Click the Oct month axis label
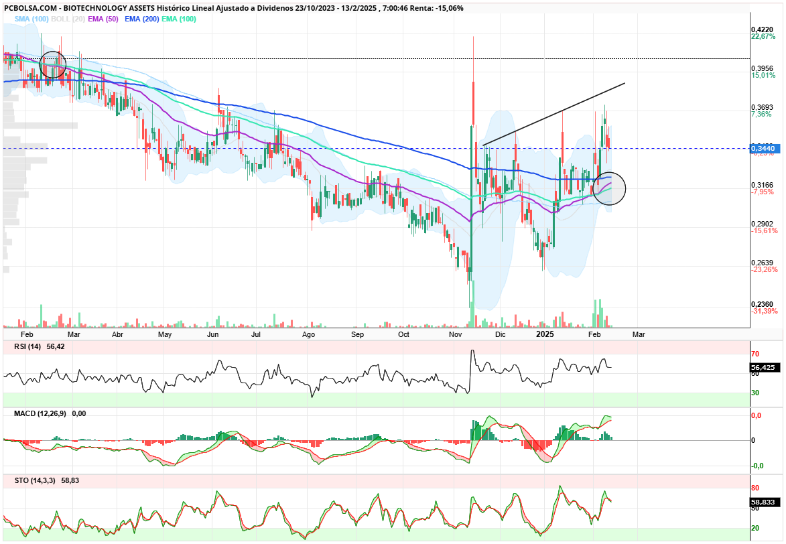Screen dimensions: 786x544 [403, 334]
